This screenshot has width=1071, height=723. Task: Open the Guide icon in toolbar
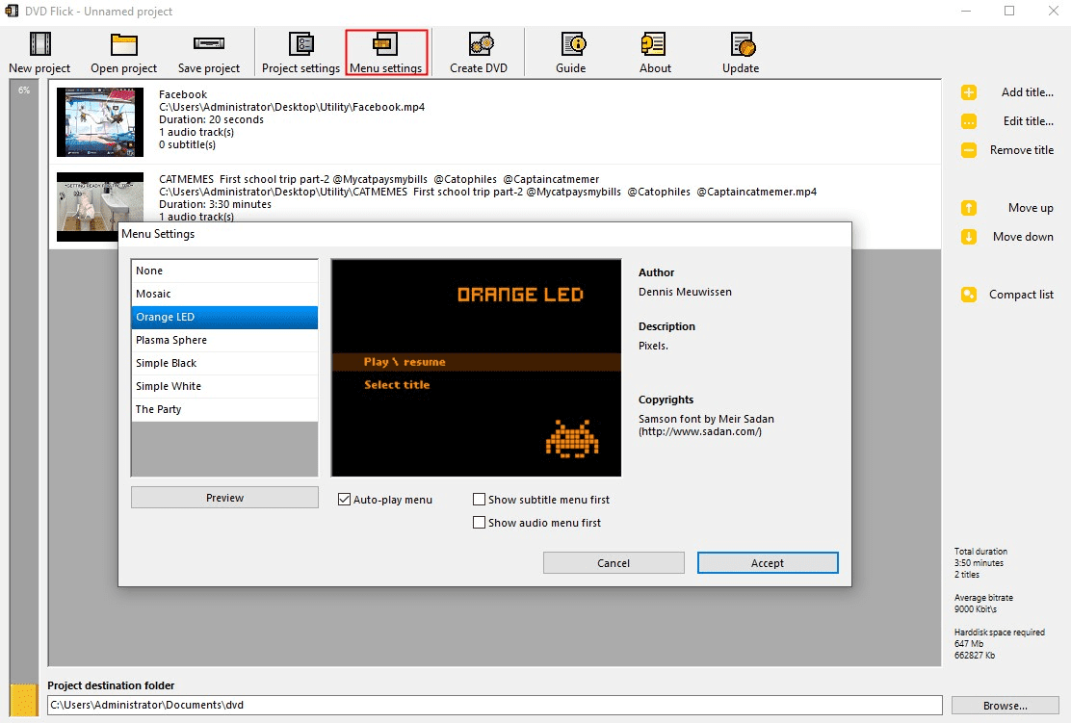[571, 45]
